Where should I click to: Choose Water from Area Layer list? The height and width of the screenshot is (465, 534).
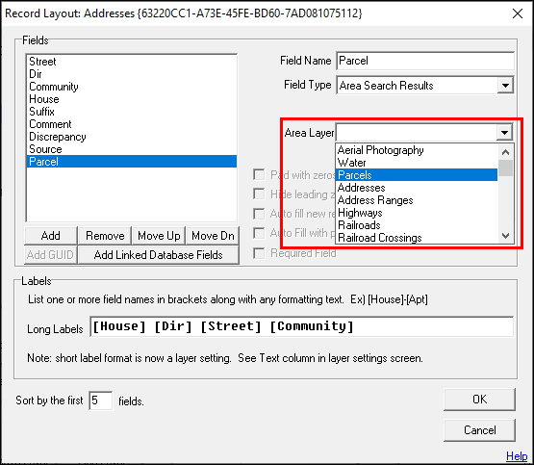(x=417, y=163)
